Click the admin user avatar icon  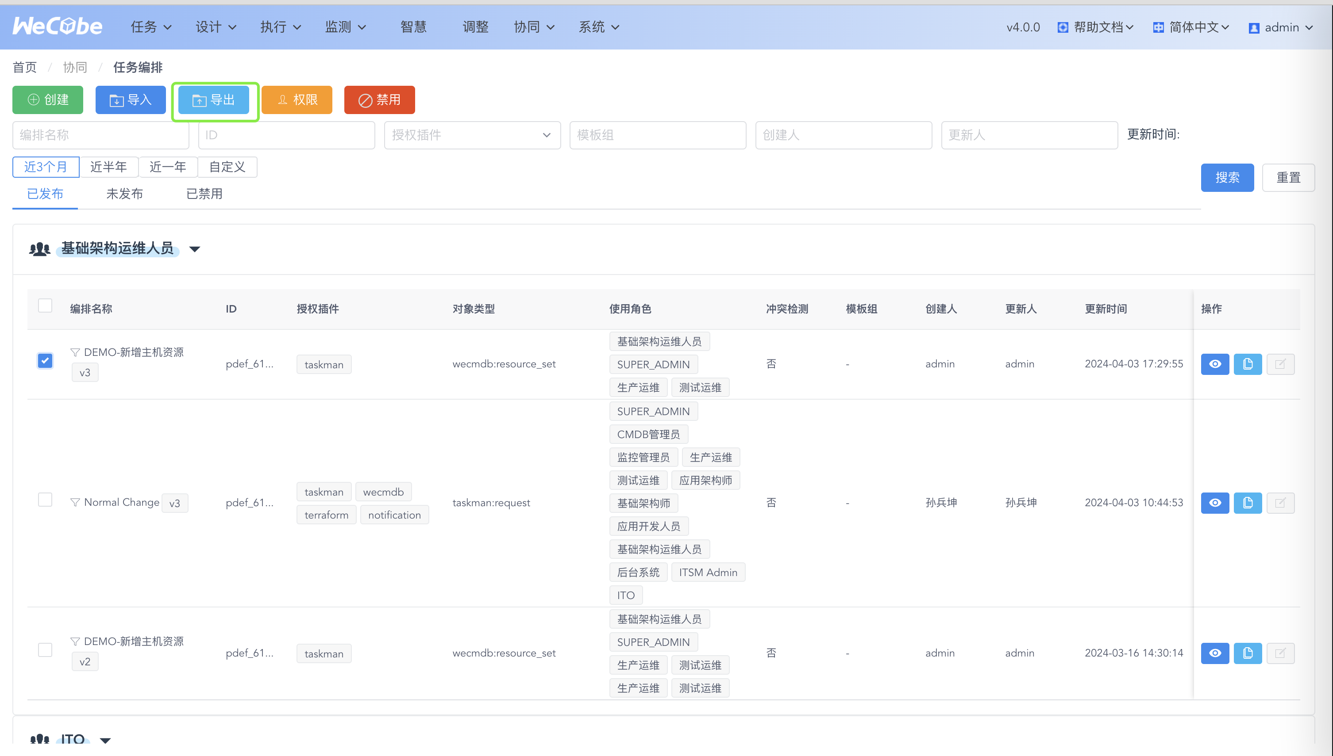(x=1253, y=28)
